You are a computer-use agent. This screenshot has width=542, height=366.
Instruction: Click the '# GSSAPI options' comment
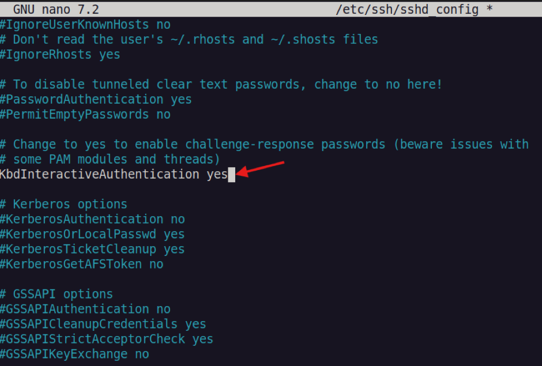[x=57, y=295]
